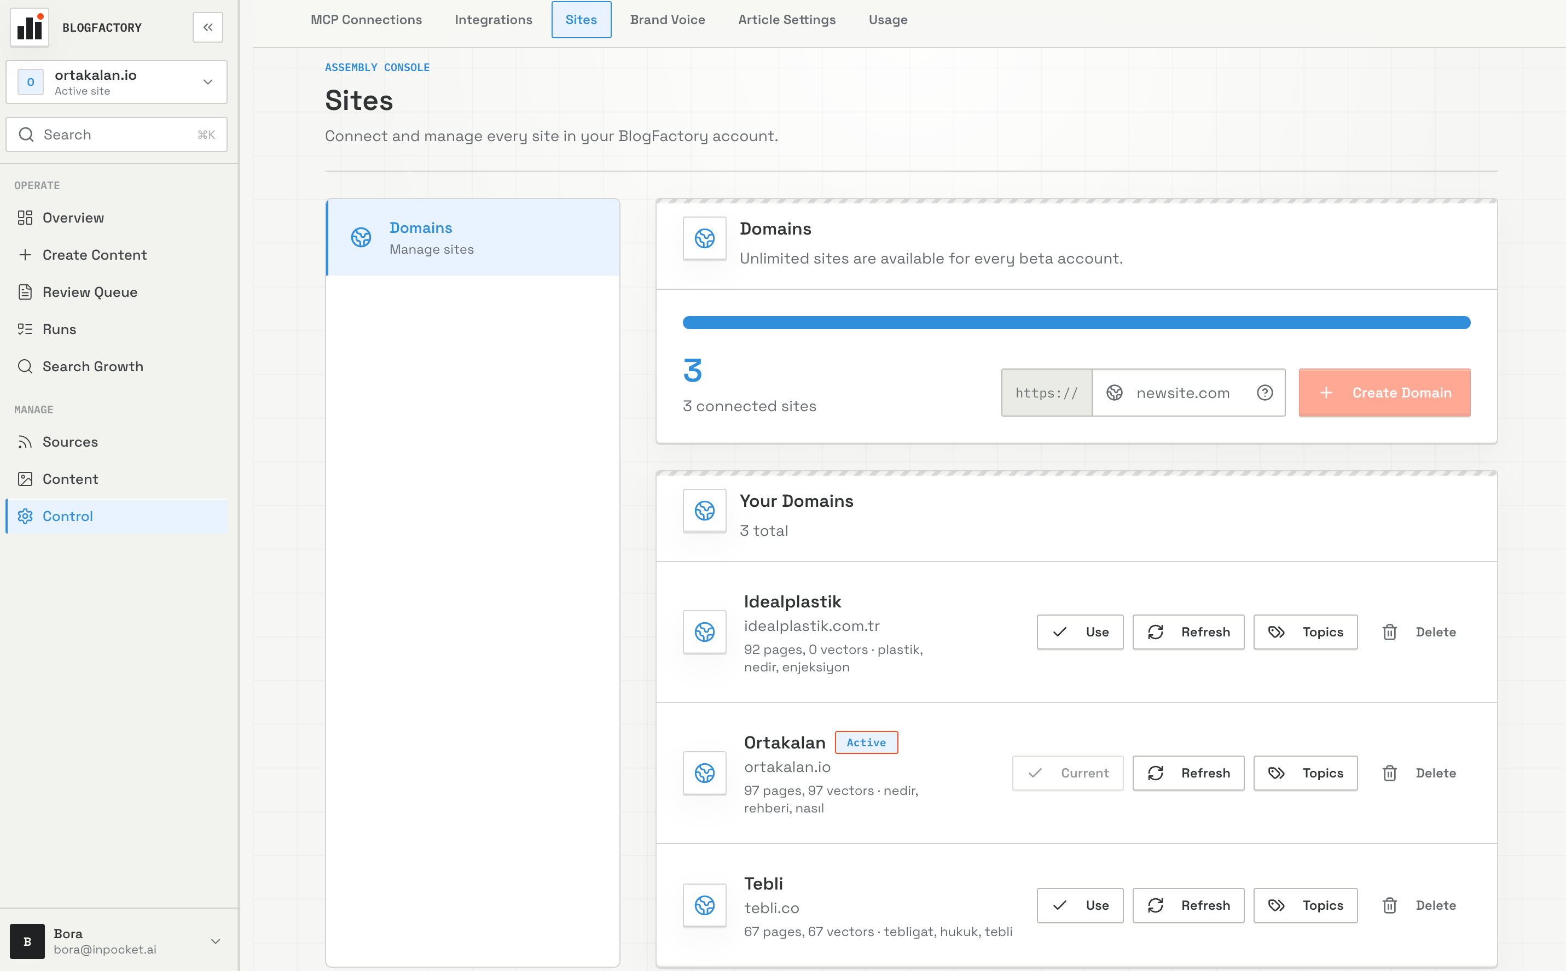Viewport: 1566px width, 971px height.
Task: Click the Content image icon
Action: pos(25,479)
